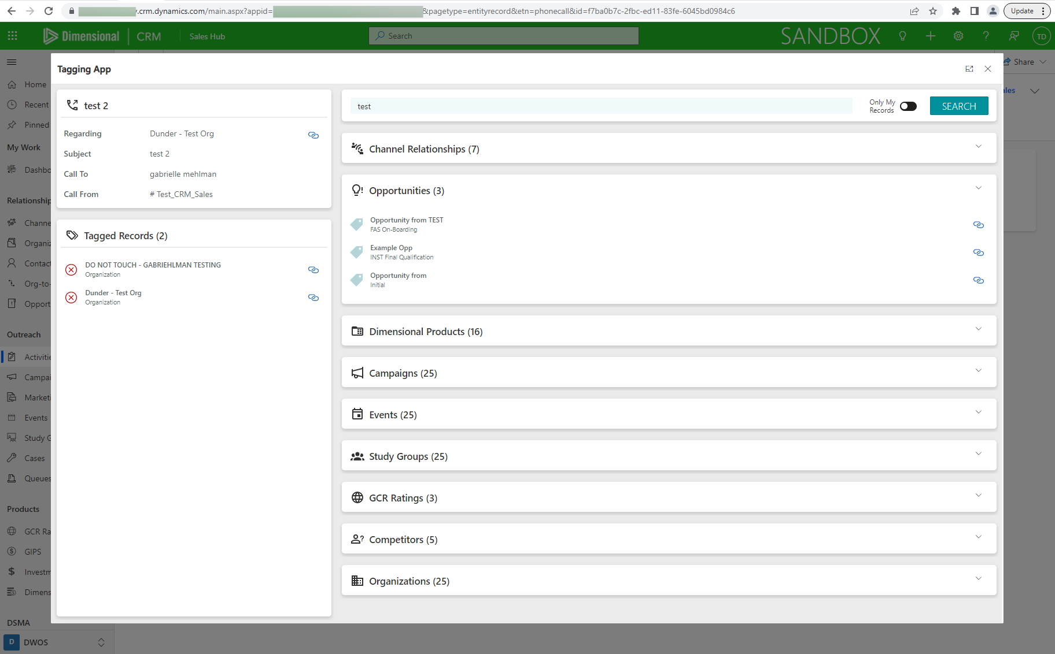This screenshot has height=654, width=1055.
Task: Pop out Tagging App to new window
Action: click(x=969, y=69)
